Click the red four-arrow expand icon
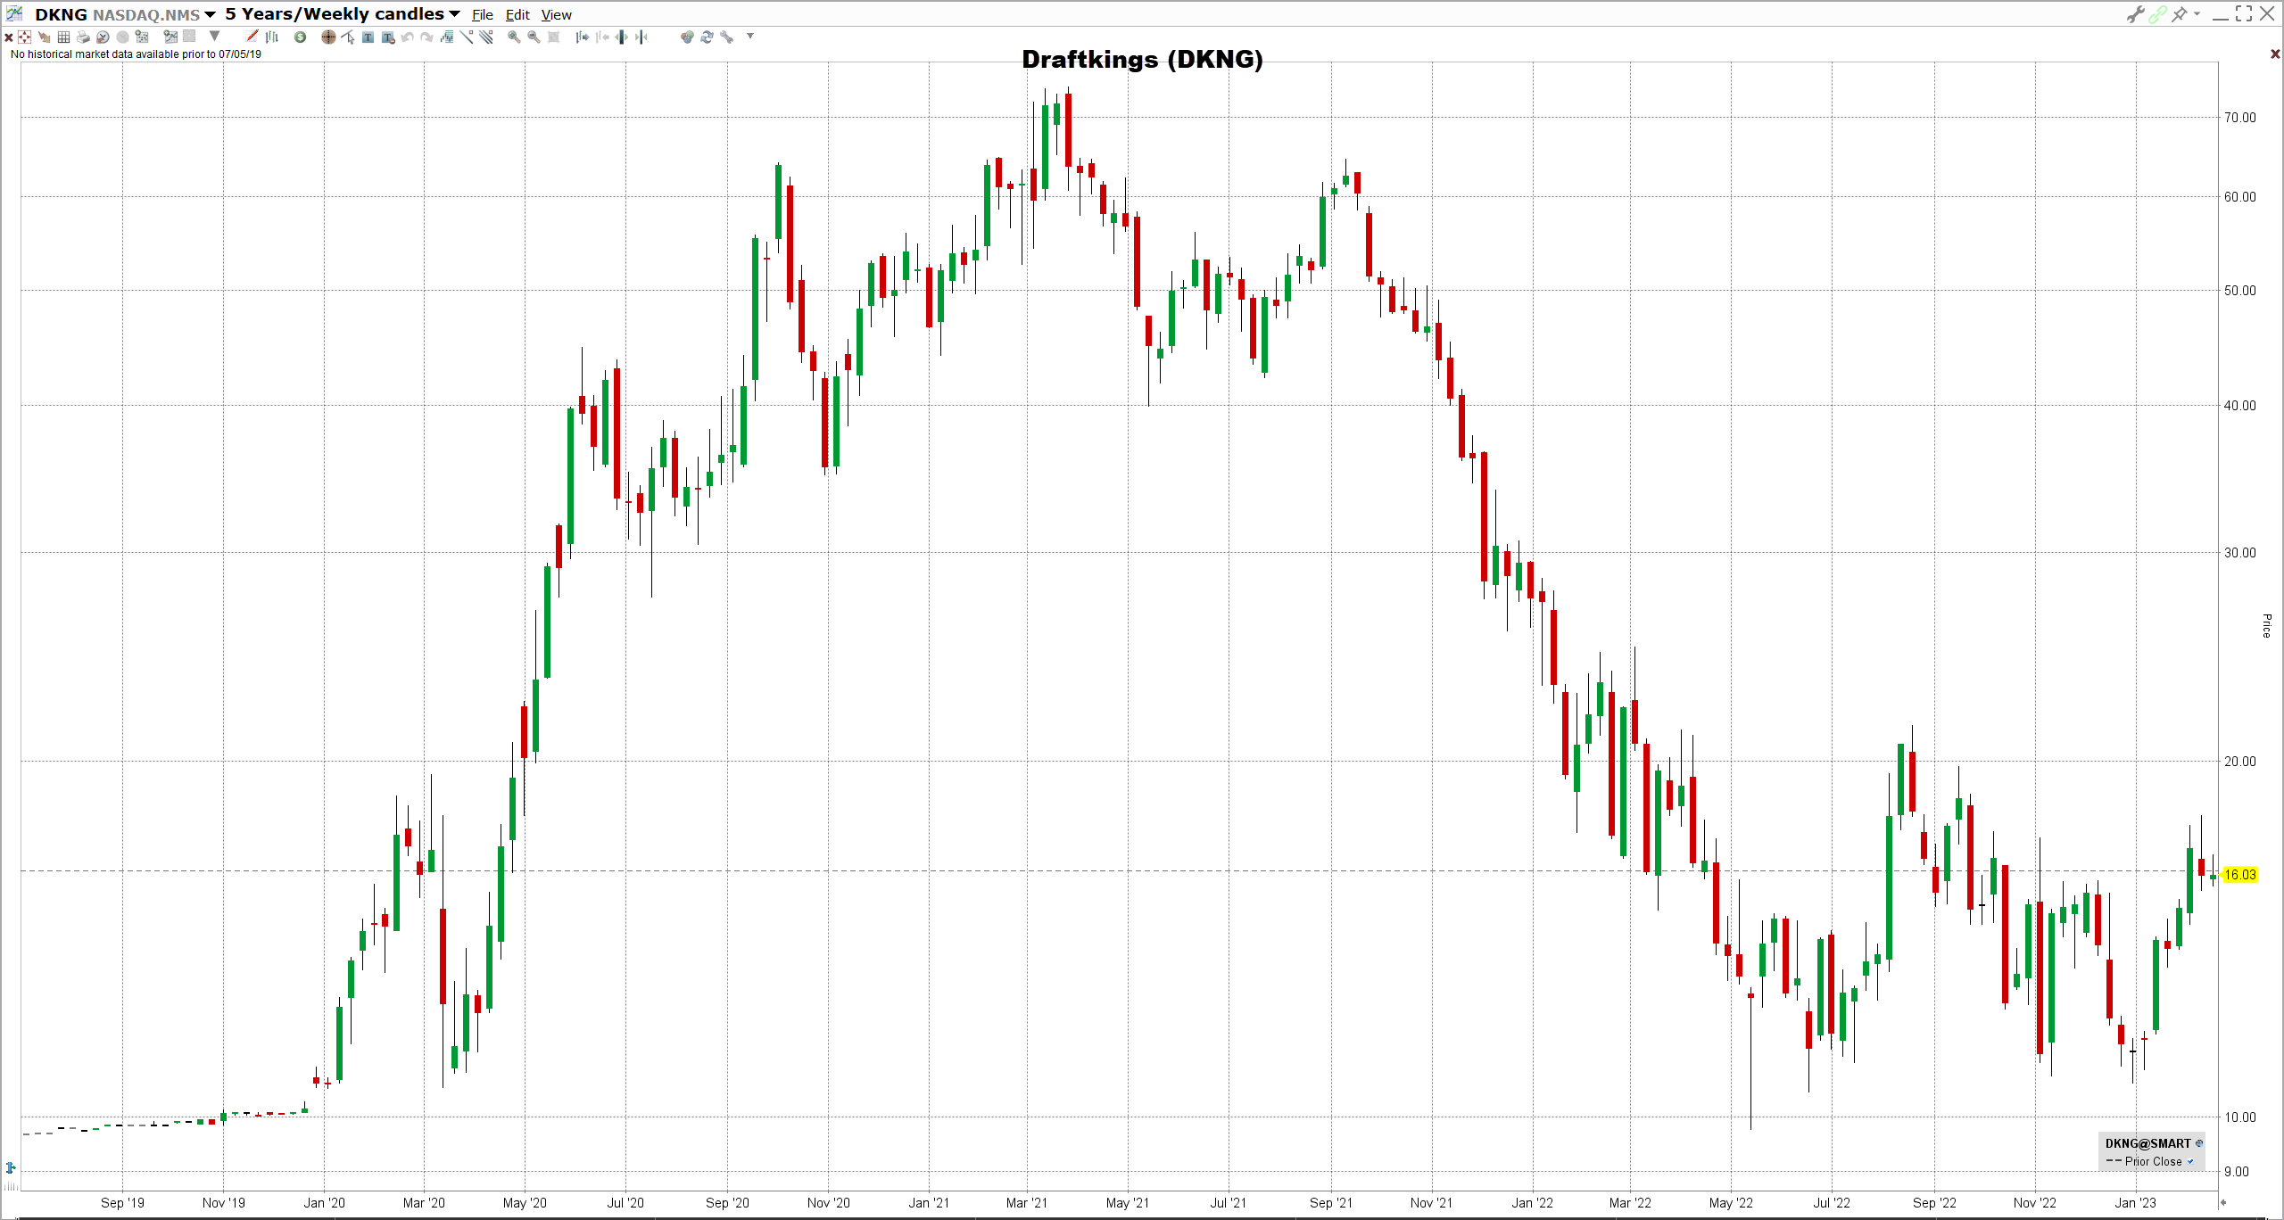The image size is (2284, 1220). [24, 37]
